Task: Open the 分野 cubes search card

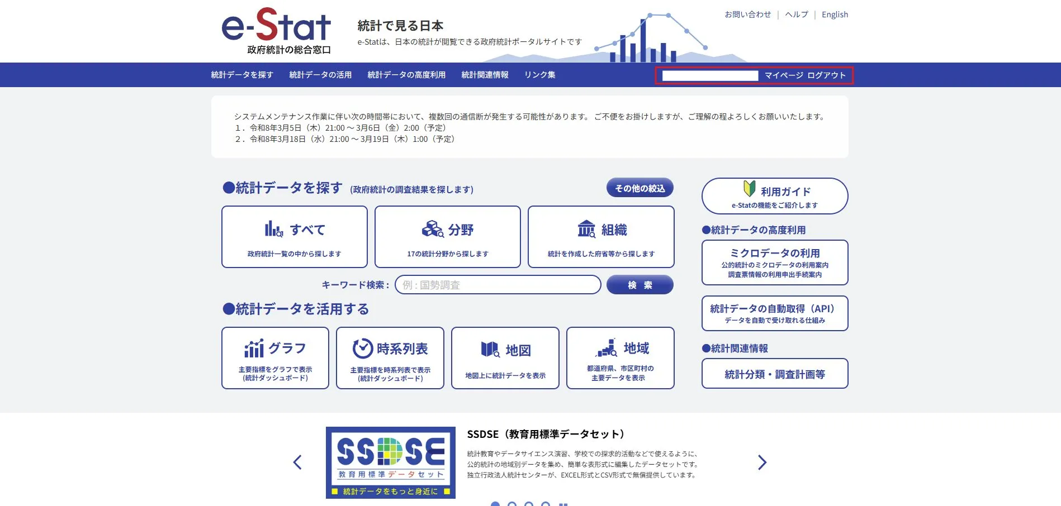Action: click(448, 237)
